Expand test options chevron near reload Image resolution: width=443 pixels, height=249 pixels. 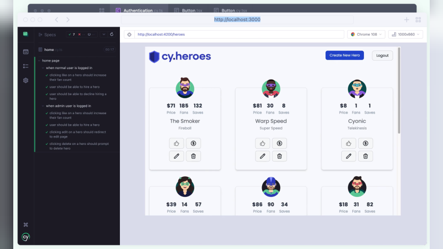(x=103, y=34)
